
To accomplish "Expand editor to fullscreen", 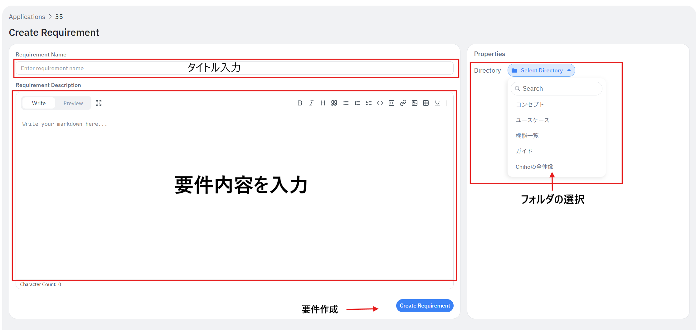I will coord(99,103).
